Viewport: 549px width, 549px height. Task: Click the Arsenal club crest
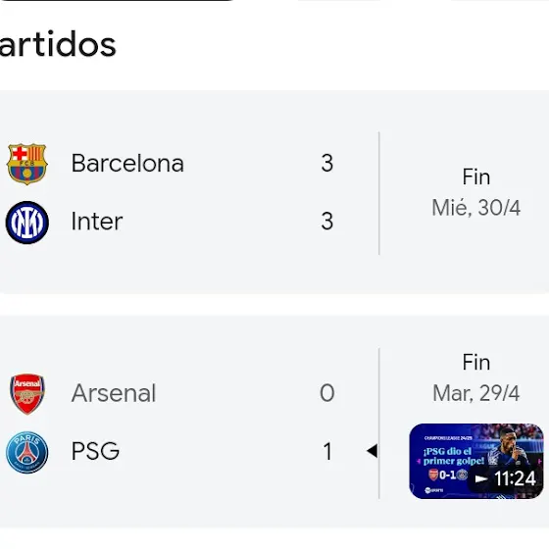point(27,393)
